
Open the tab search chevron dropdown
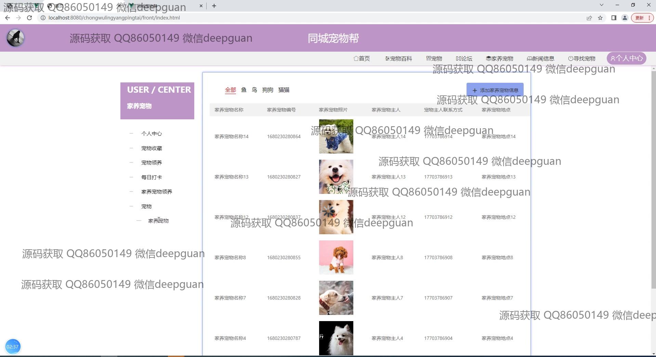click(601, 5)
